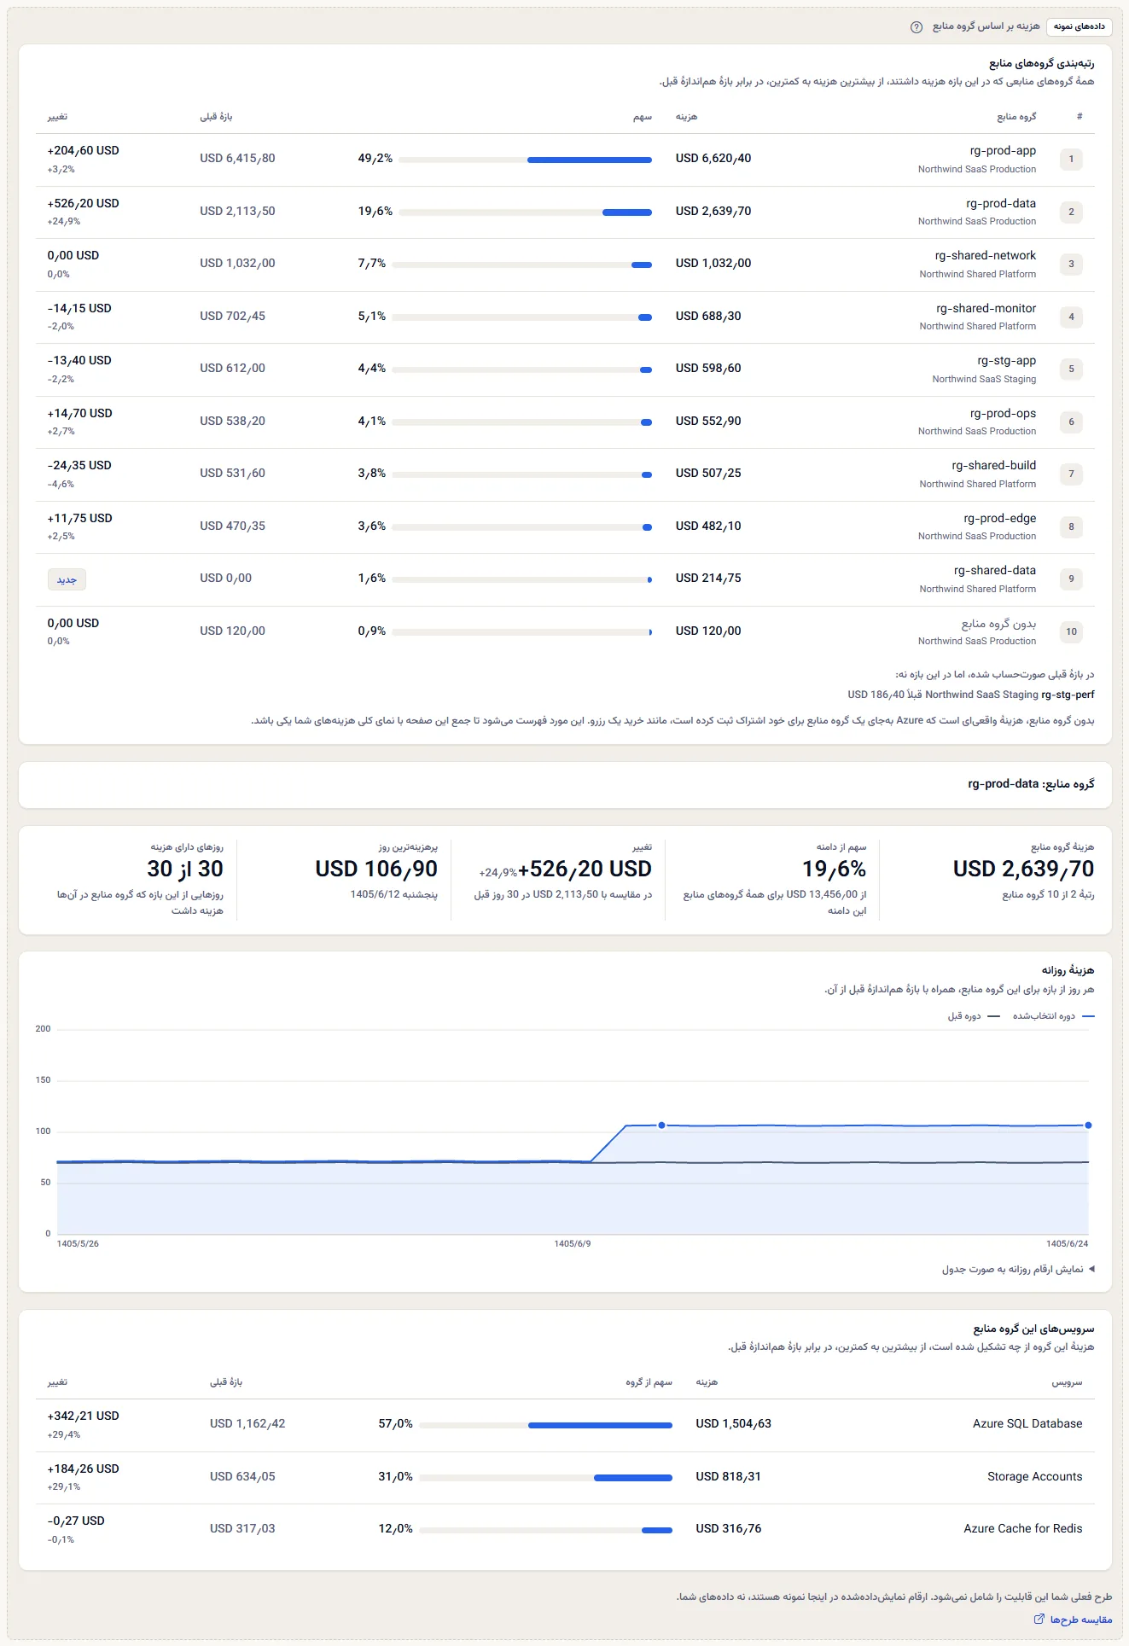Screen dimensions: 1129x1646
Task: Select the rg-prod-app resource group row
Action: point(565,160)
